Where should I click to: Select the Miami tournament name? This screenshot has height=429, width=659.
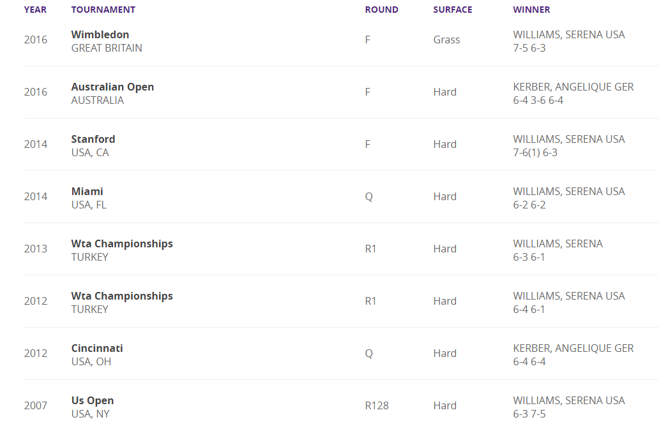[x=87, y=191]
